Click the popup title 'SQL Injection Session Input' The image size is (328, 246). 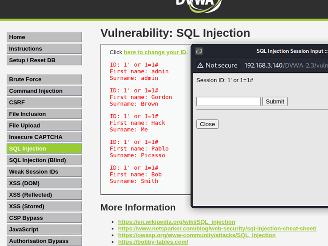[290, 51]
